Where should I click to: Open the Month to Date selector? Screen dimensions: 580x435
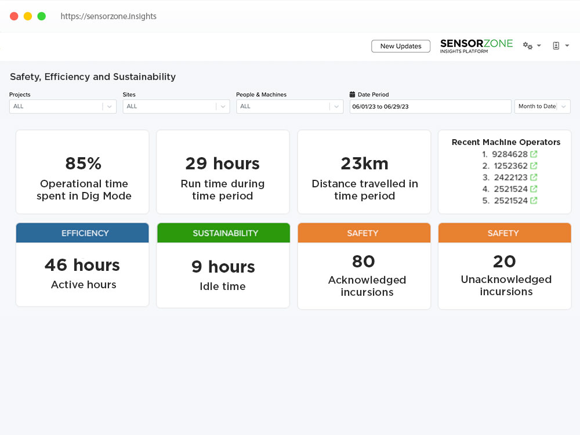pyautogui.click(x=542, y=106)
